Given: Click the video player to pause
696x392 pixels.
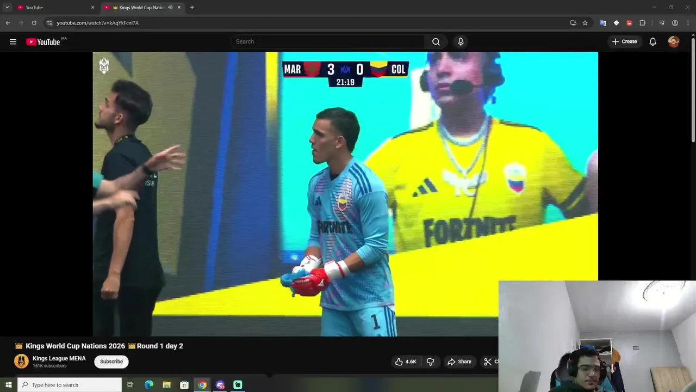Looking at the screenshot, I should [x=345, y=193].
